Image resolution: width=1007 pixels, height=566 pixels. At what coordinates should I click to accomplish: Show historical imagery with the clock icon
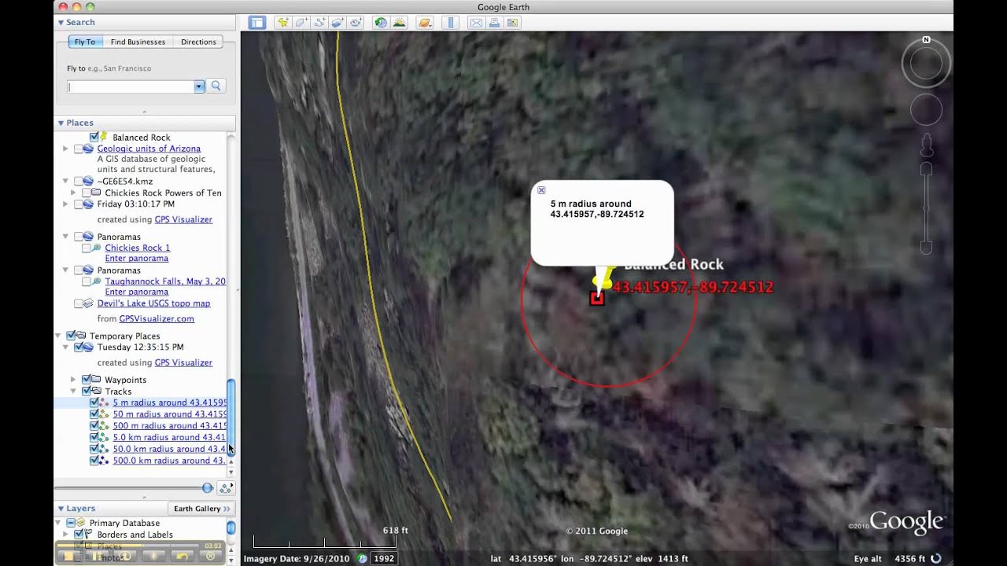click(381, 23)
